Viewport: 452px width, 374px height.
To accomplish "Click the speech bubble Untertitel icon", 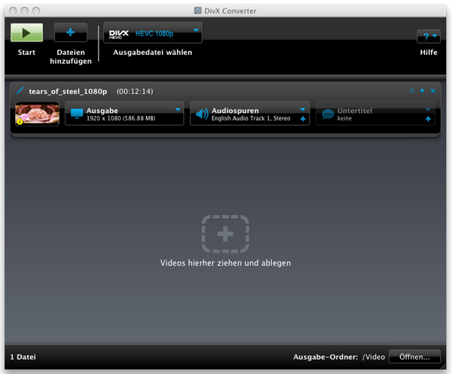I will point(328,114).
